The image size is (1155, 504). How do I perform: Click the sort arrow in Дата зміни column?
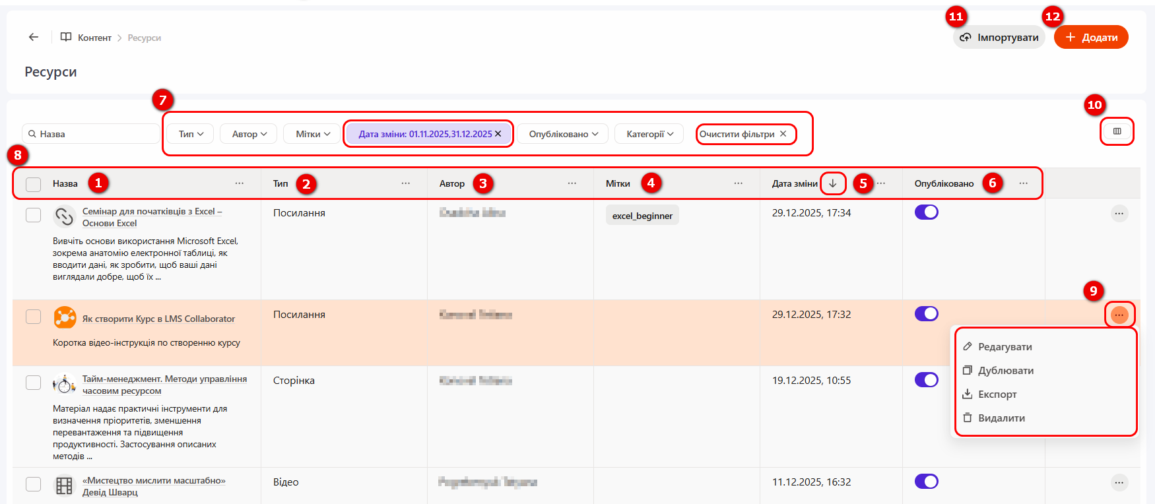(833, 183)
